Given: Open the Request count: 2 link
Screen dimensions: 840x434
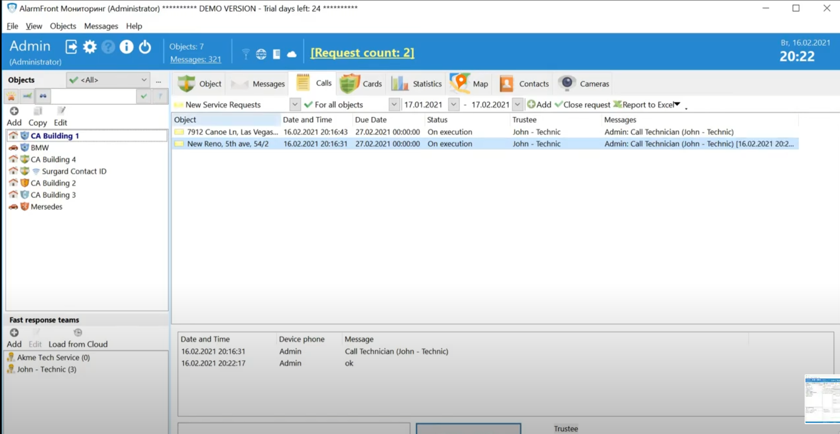Looking at the screenshot, I should click(362, 53).
